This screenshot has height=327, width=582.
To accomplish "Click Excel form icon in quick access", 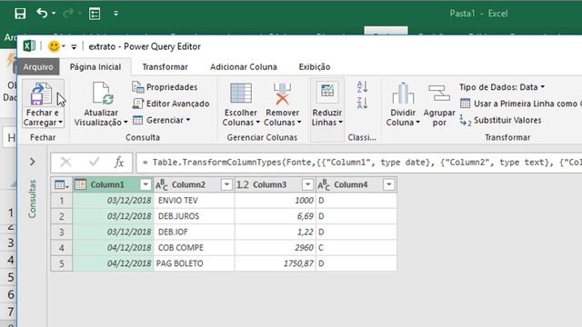I will 95,14.
